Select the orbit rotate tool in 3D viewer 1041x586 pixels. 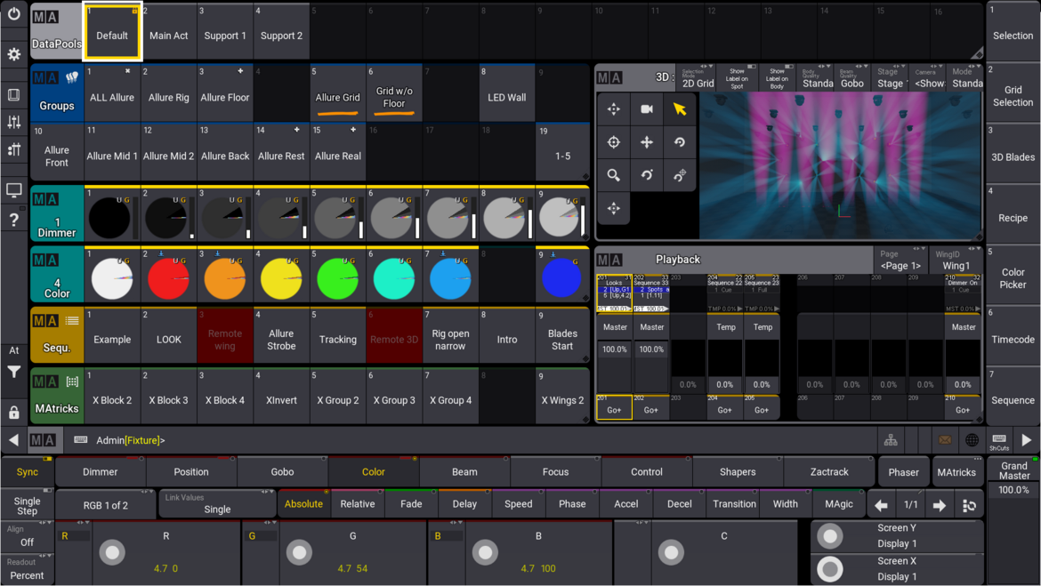click(x=679, y=142)
